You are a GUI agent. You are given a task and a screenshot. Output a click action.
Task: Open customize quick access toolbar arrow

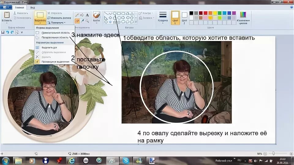pos(22,33)
